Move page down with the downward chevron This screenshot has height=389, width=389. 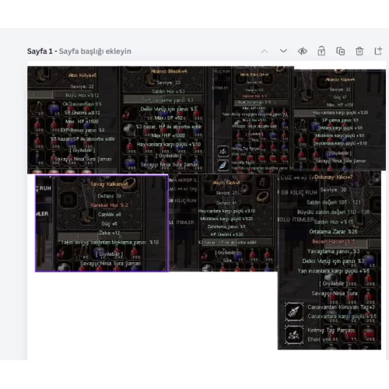tap(283, 51)
